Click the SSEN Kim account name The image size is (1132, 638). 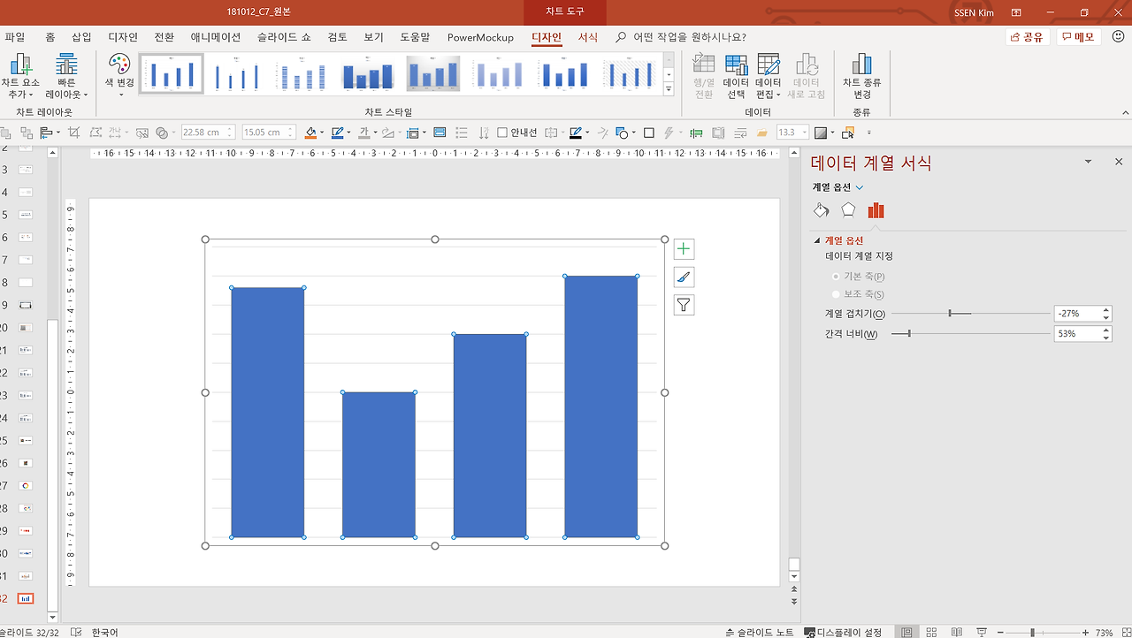pyautogui.click(x=974, y=12)
